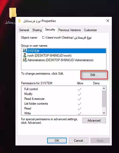Open the Sharing tab

[x=37, y=30]
